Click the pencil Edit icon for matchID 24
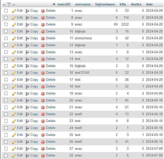 pos(14,128)
